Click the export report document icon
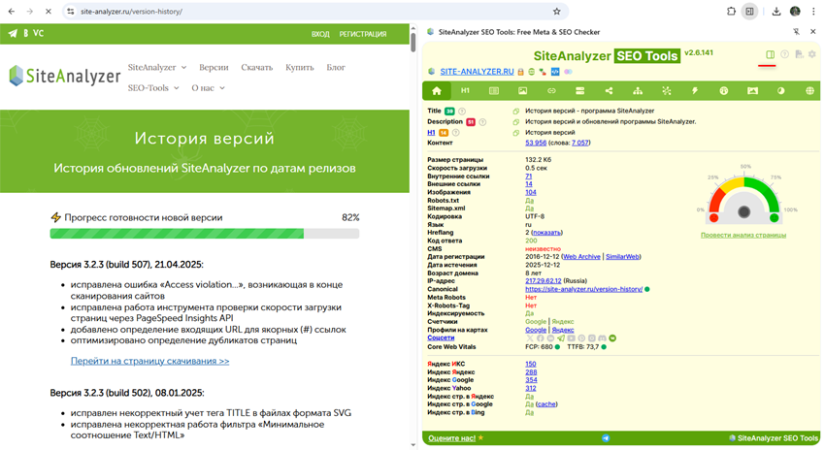This screenshot has height=450, width=825. click(799, 54)
